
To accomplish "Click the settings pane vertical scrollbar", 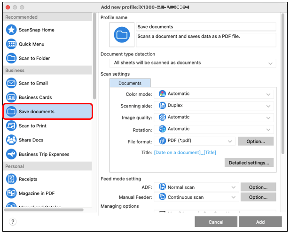I will (x=283, y=84).
